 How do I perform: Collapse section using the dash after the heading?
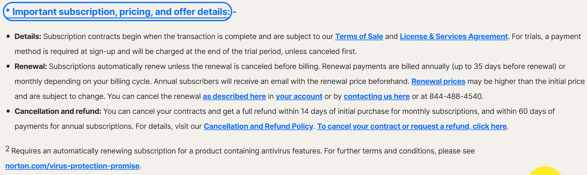[x=235, y=12]
